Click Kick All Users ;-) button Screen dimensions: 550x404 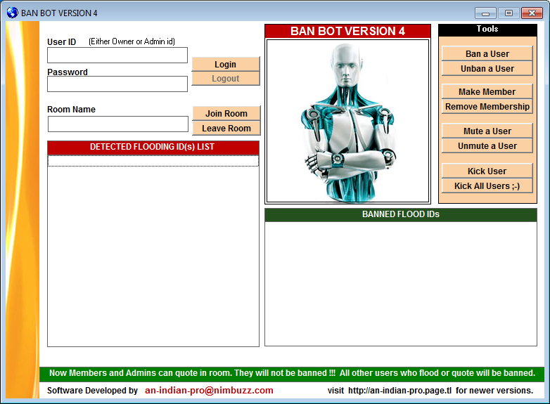pyautogui.click(x=487, y=185)
